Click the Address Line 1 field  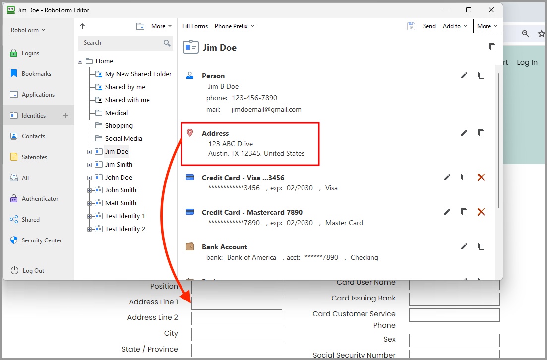coord(237,303)
